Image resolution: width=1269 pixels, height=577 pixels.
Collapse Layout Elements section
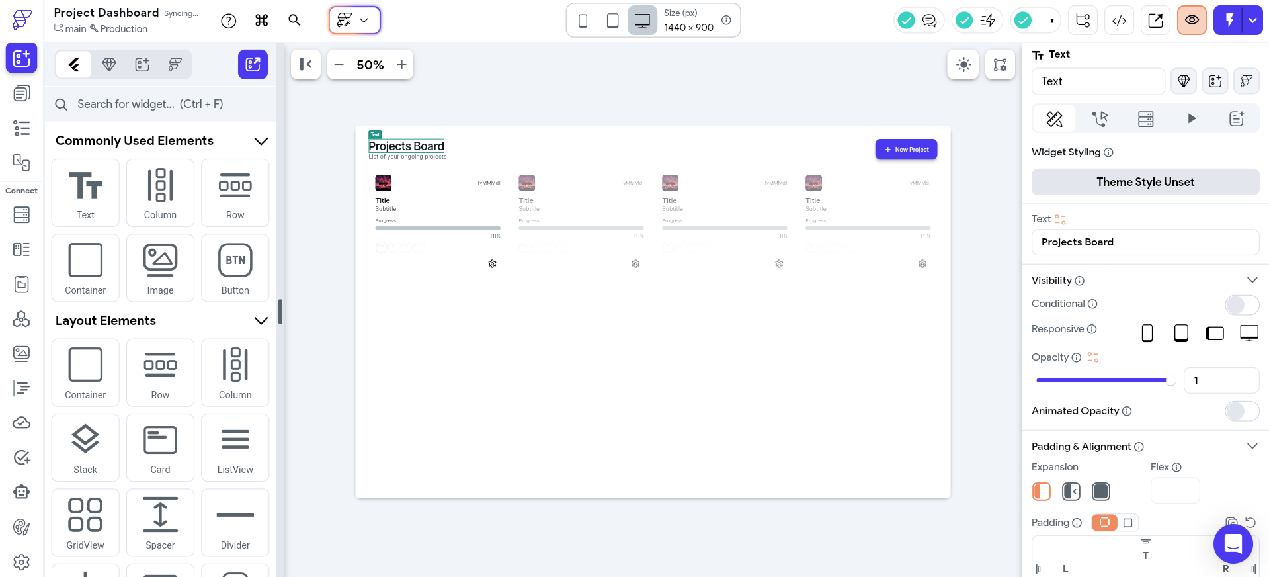coord(261,321)
